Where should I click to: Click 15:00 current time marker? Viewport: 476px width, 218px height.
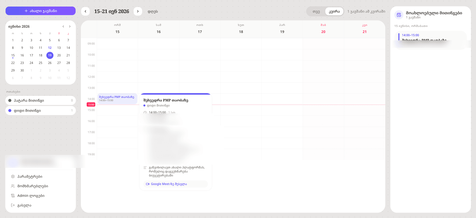(91, 104)
